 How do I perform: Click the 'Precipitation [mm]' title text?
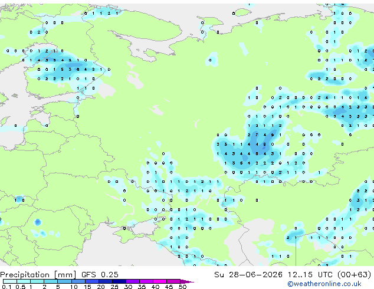38,275
